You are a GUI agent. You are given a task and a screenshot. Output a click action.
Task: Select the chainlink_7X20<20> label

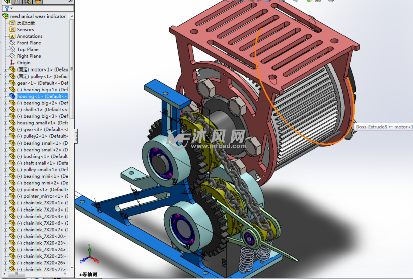(x=42, y=236)
